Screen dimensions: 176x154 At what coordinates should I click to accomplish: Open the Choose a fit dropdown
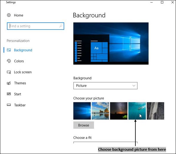(x=105, y=143)
